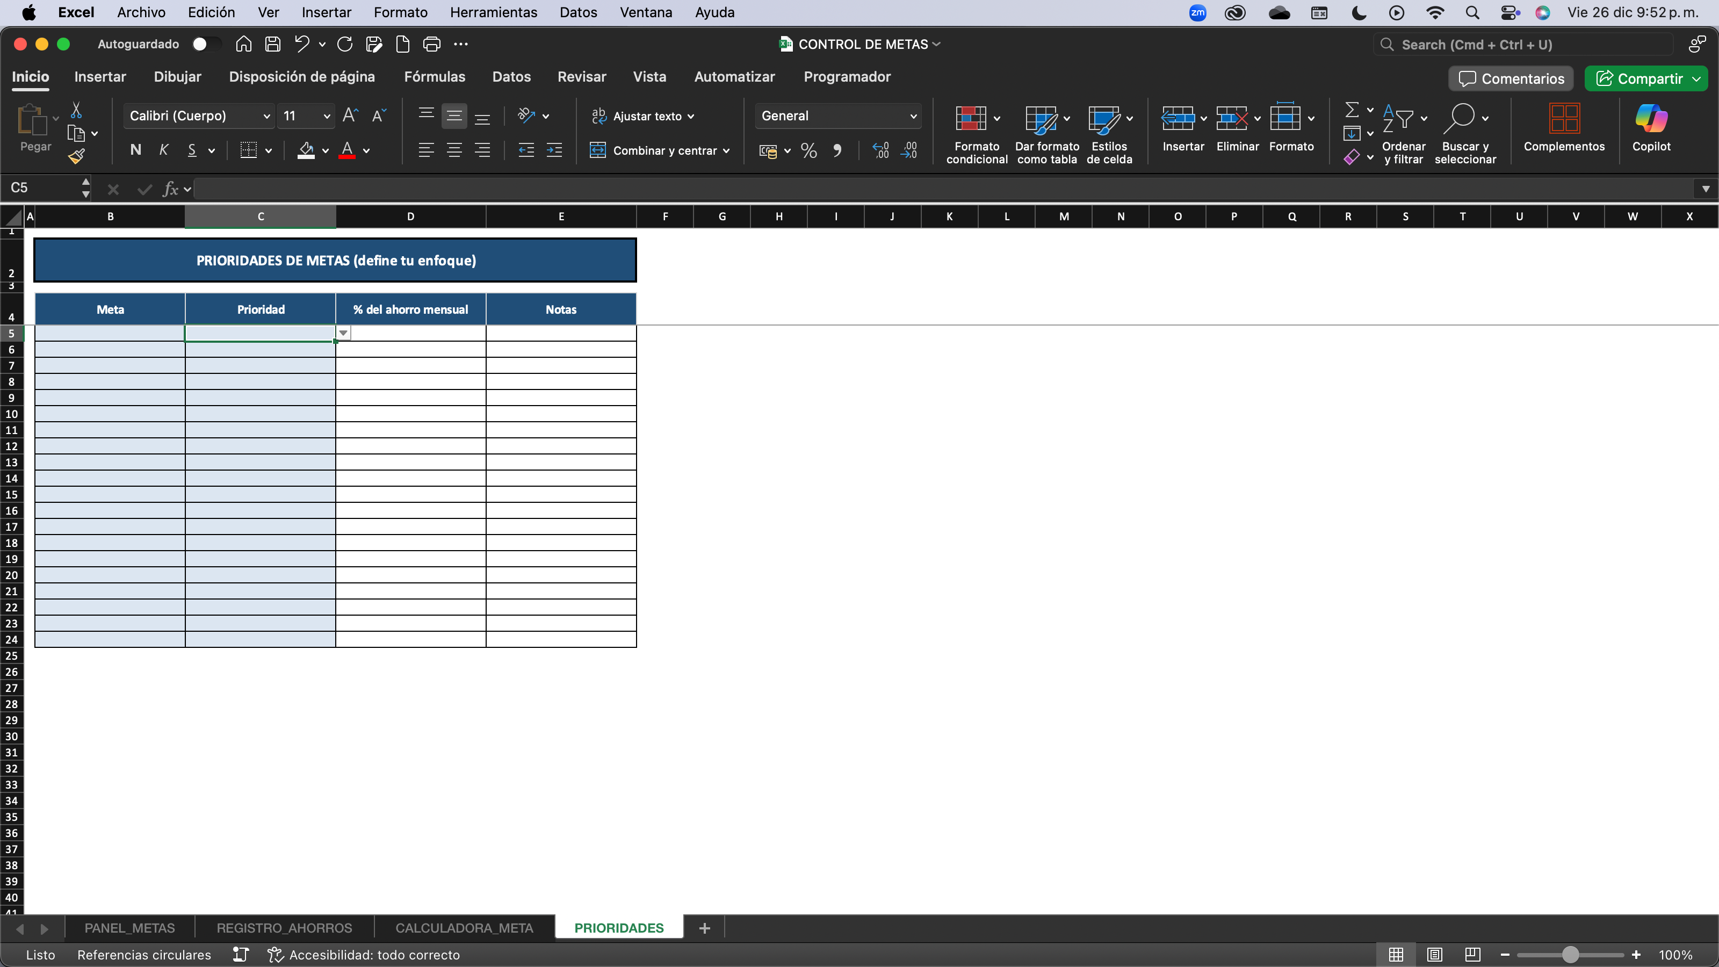This screenshot has width=1719, height=967.
Task: Expand the General number format dropdown
Action: 913,116
